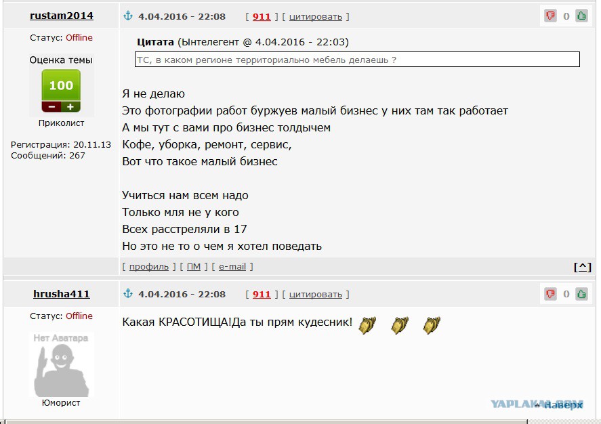601x424 pixels.
Task: Lower the topic rating with minus button
Action: pos(51,107)
